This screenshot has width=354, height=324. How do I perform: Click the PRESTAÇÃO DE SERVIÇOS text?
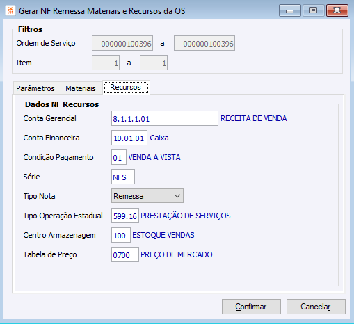[186, 216]
